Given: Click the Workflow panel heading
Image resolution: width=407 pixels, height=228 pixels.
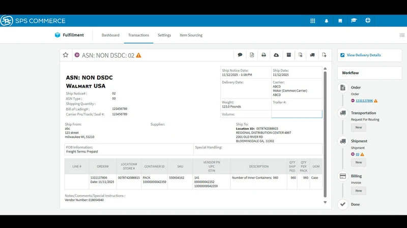Looking at the screenshot, I should pos(351,73).
